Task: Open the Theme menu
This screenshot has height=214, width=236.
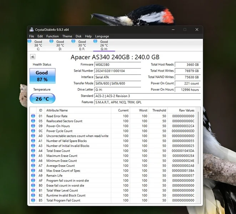Action: (x=67, y=36)
